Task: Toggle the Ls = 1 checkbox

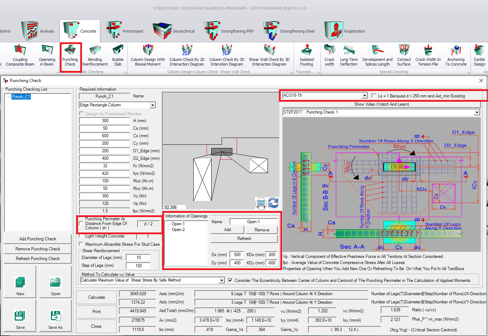Action: coord(374,96)
